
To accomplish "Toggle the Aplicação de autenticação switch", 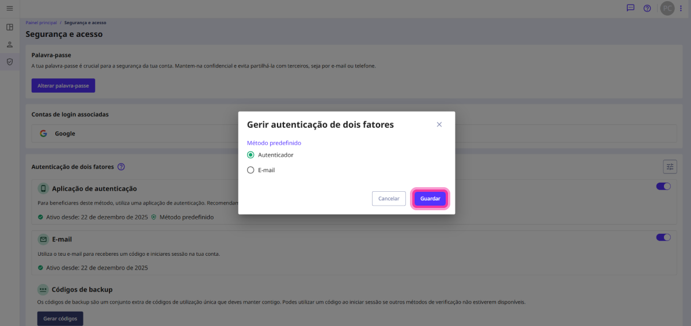I will click(x=663, y=187).
